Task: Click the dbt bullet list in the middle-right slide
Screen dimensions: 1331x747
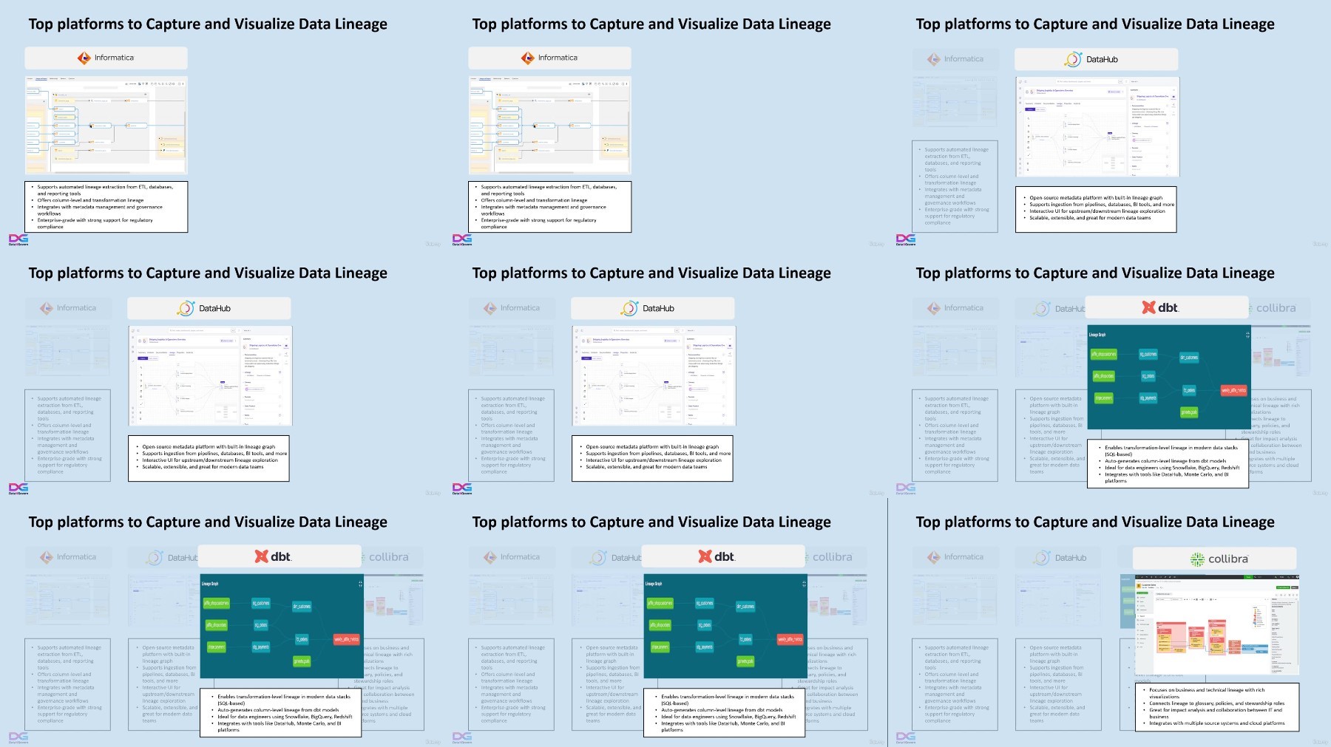Action: 1168,464
